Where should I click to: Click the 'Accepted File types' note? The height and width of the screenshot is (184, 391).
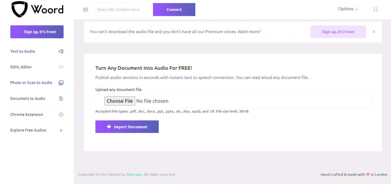[x=172, y=111]
